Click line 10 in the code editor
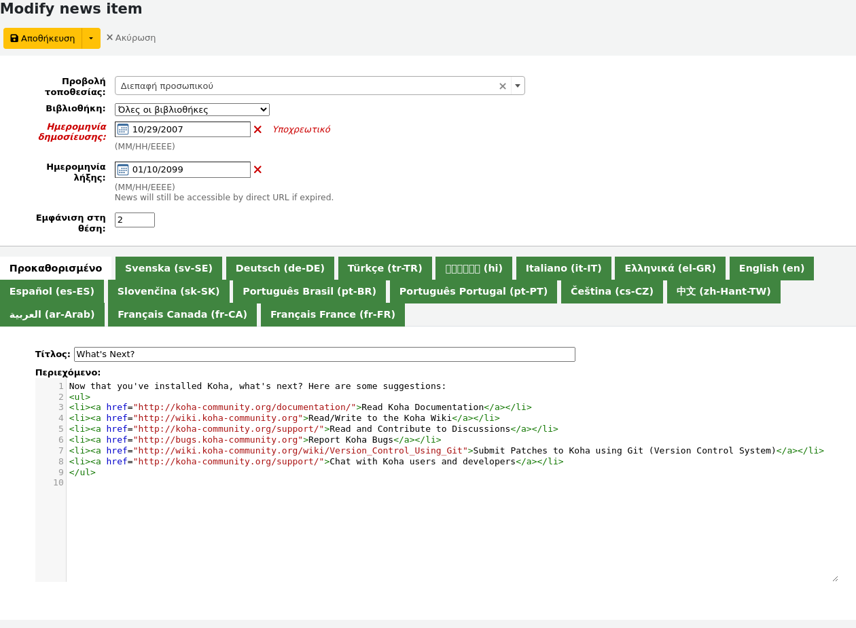The height and width of the screenshot is (628, 856). pos(272,483)
